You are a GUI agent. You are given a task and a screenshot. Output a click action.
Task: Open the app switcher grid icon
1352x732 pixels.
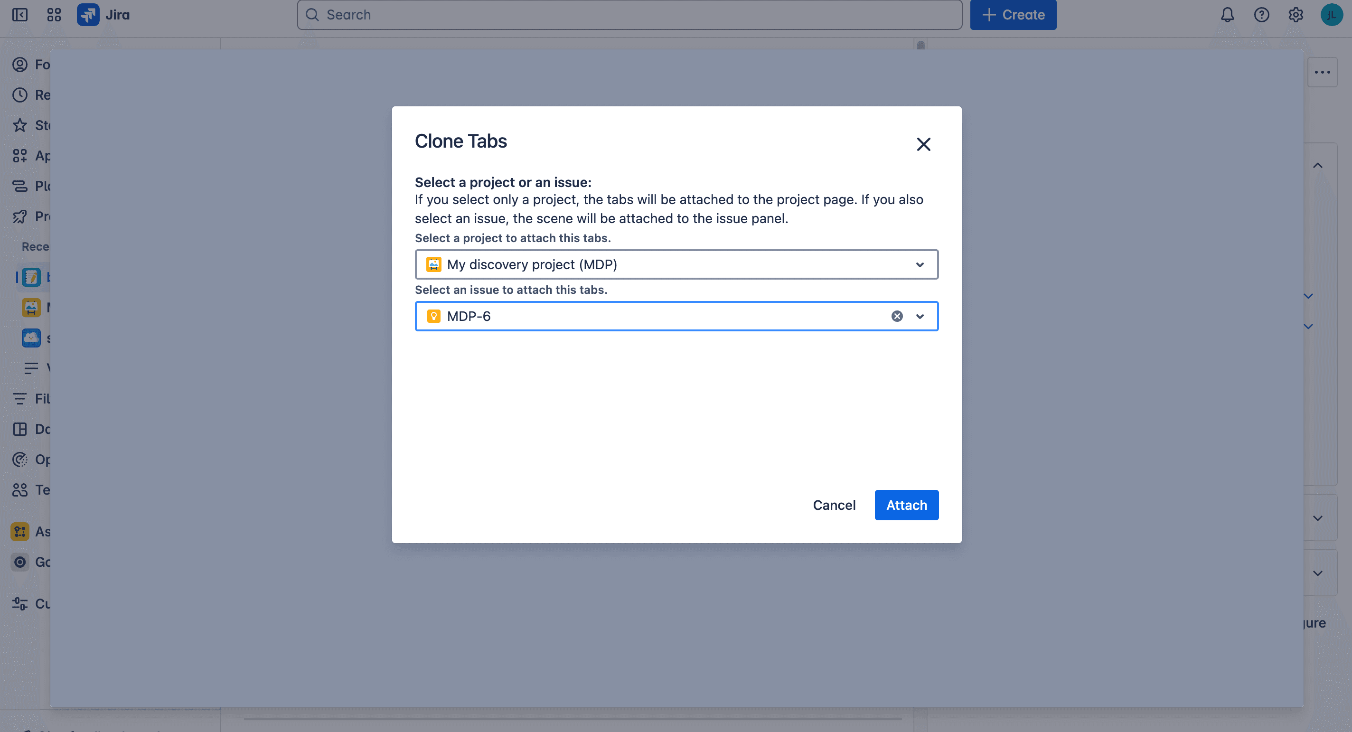54,15
